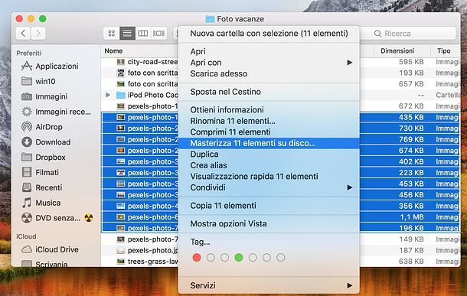Choose Copia 11 elementi
This screenshot has height=296, width=467.
coord(269,206)
